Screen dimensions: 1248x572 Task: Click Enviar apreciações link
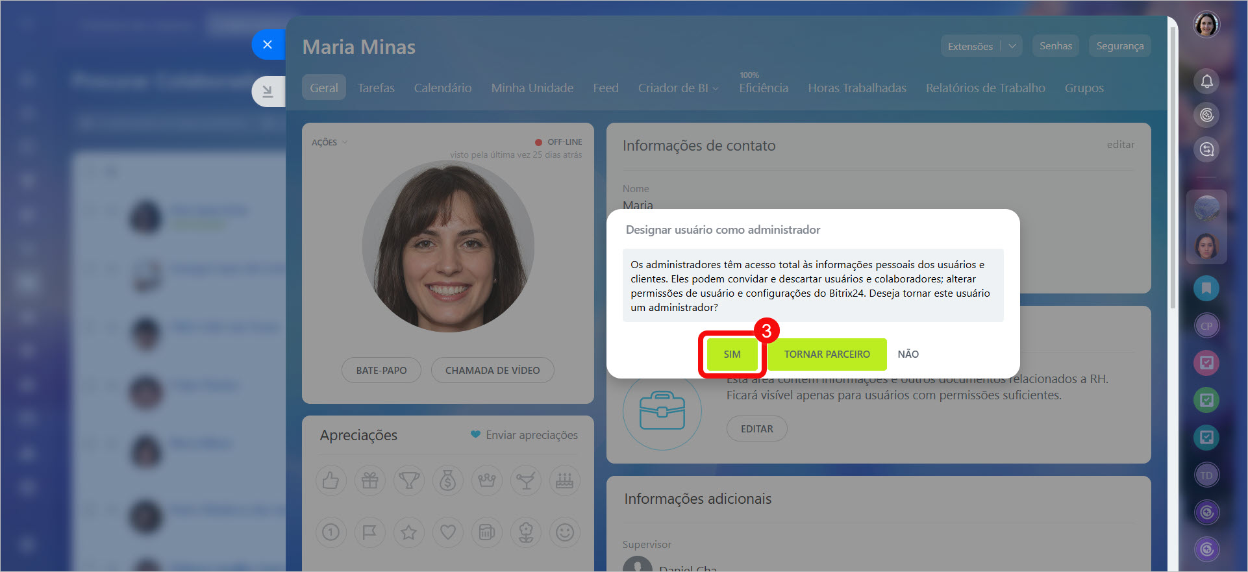tap(524, 435)
